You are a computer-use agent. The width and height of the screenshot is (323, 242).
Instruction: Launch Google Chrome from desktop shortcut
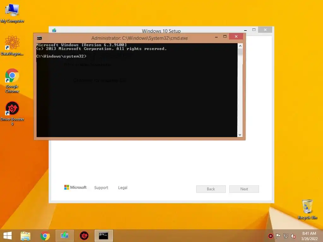(12, 81)
